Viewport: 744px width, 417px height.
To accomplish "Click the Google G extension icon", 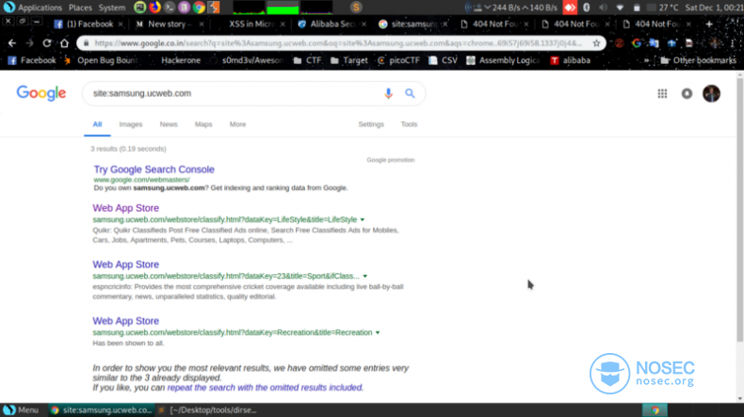I will click(x=637, y=43).
